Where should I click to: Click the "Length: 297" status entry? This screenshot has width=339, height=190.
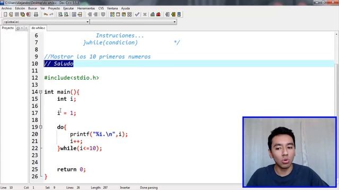99,188
